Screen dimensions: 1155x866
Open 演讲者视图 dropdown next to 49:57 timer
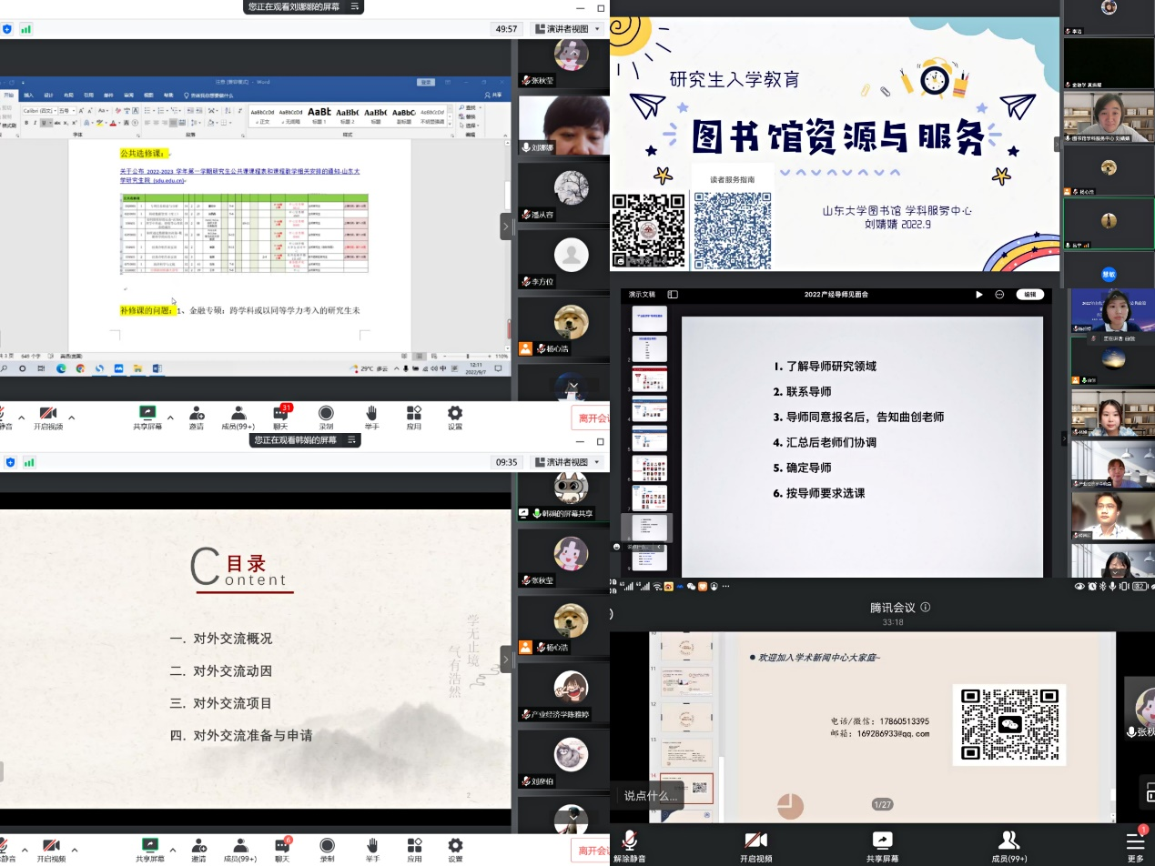569,29
